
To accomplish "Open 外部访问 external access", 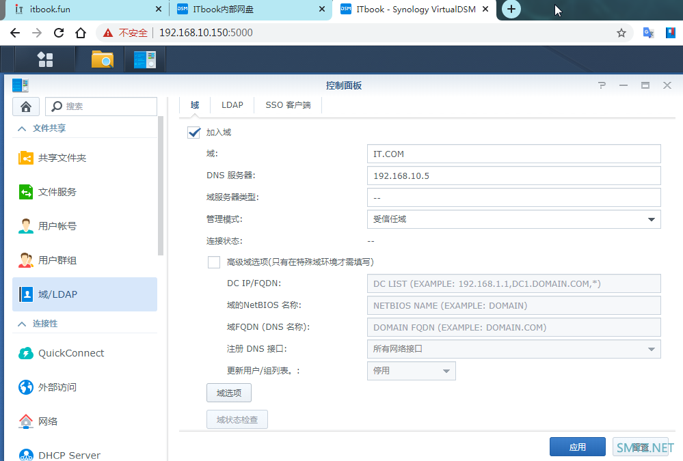I will [x=57, y=387].
